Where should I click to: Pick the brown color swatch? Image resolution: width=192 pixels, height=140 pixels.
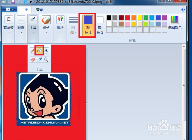click(121, 24)
